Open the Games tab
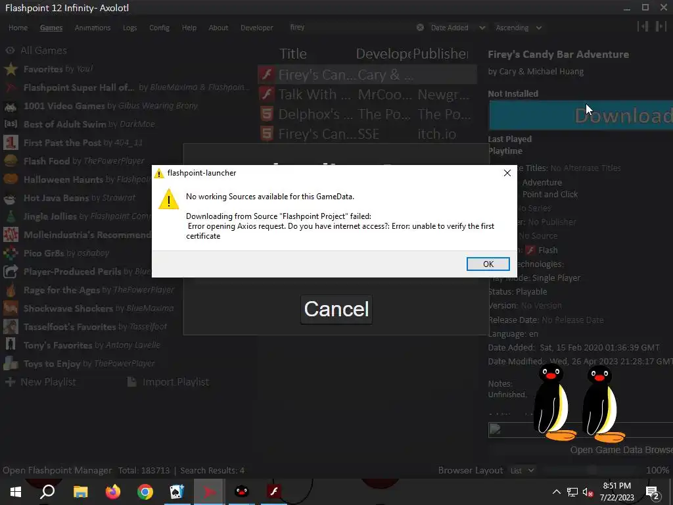This screenshot has height=505, width=673. (51, 28)
